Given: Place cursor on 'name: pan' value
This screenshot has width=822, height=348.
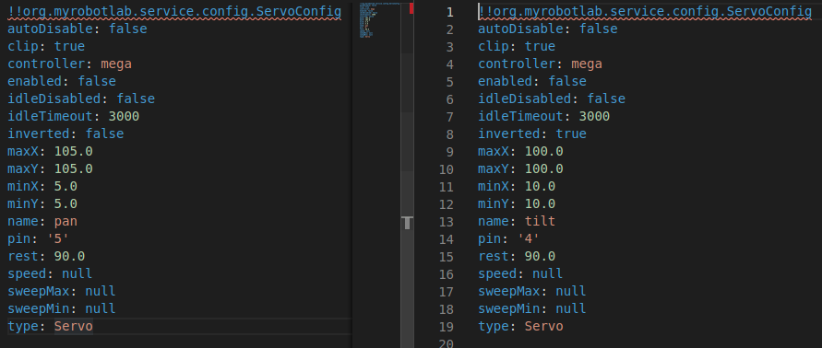Looking at the screenshot, I should tap(66, 221).
